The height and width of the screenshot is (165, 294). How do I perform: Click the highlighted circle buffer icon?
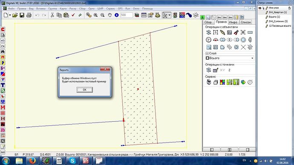(x=243, y=40)
